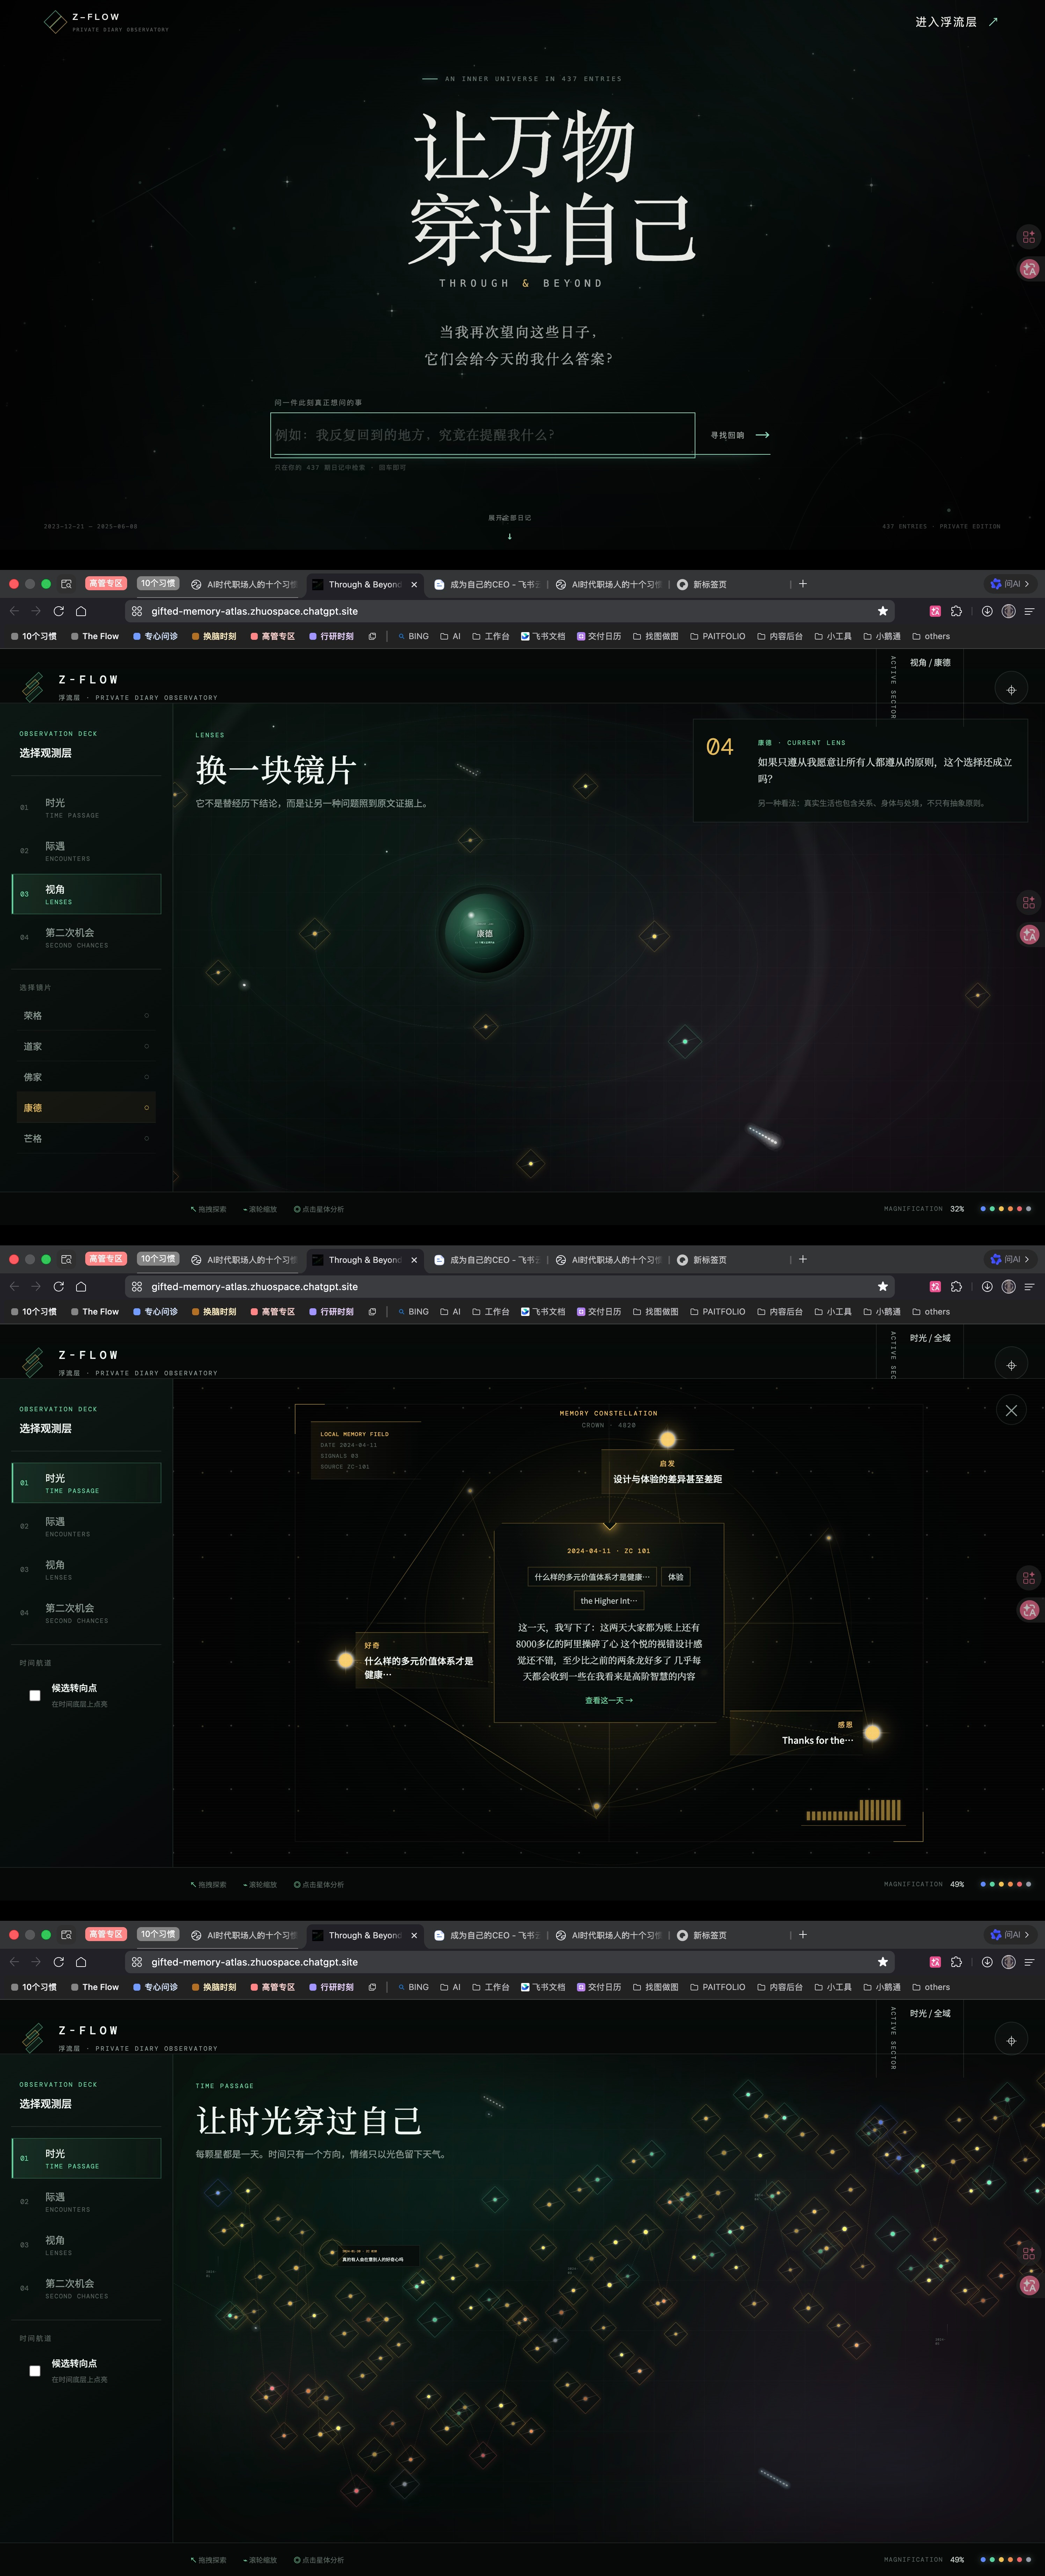Click the 展开全部日记 link

(x=510, y=518)
